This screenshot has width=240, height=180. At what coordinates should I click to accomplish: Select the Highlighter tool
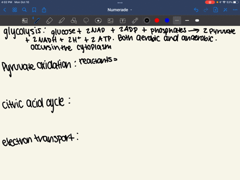[x=61, y=20]
